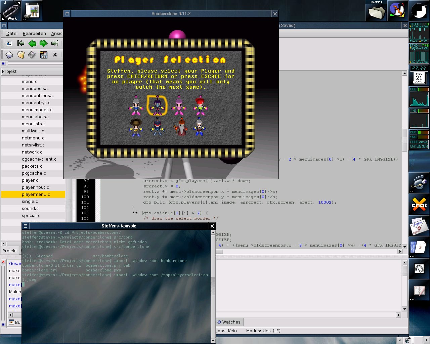This screenshot has width=430, height=344.
Task: Click the red X in messages pane
Action: coord(3,262)
